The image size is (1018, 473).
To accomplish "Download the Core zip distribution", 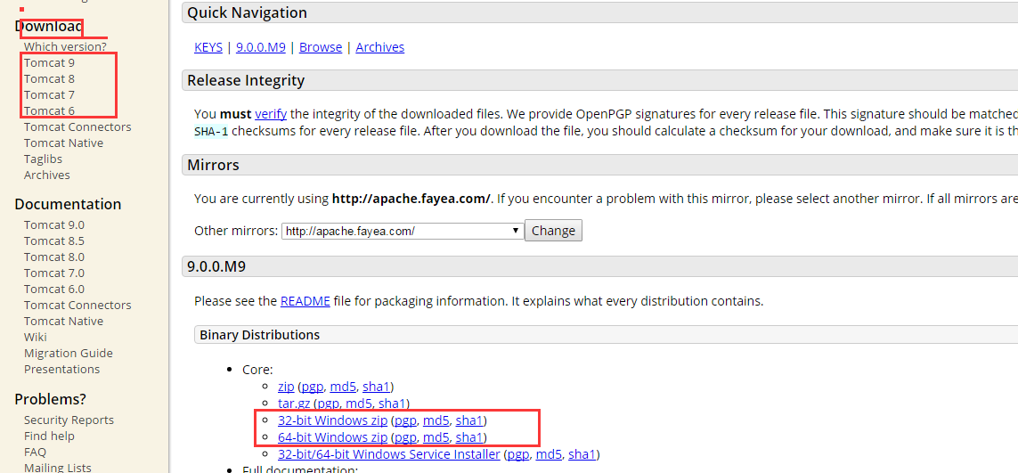I will (x=286, y=387).
